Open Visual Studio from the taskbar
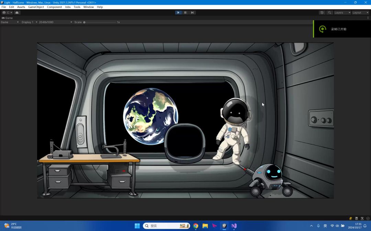This screenshot has height=231, width=371. click(x=234, y=226)
